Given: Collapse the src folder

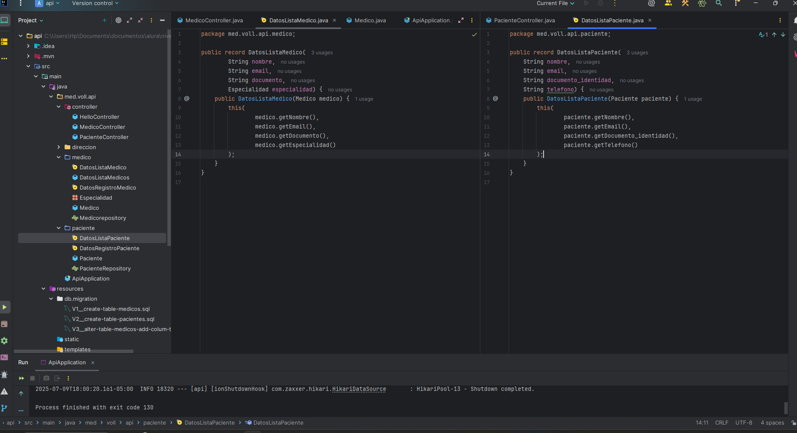Looking at the screenshot, I should tap(28, 66).
